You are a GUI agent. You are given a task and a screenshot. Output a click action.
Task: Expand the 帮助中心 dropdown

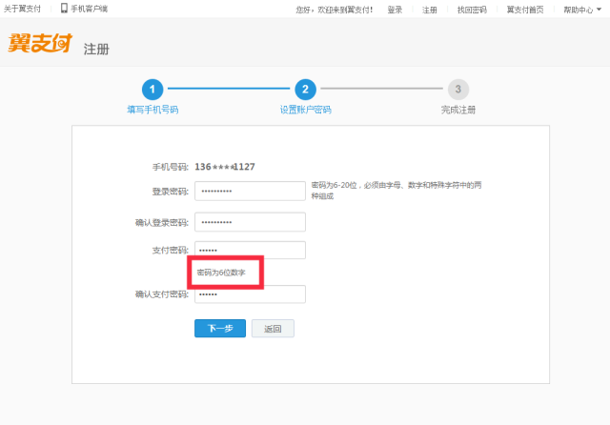tap(582, 10)
